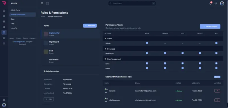Screen dimensions: 228x108
Task: Switch theme with the sun icon
Action: 216,3
